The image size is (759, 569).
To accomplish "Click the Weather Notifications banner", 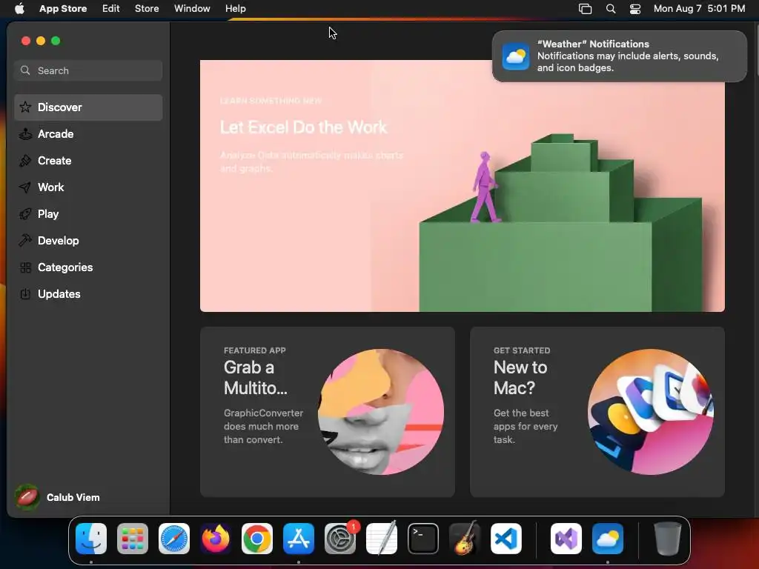I will [620, 56].
